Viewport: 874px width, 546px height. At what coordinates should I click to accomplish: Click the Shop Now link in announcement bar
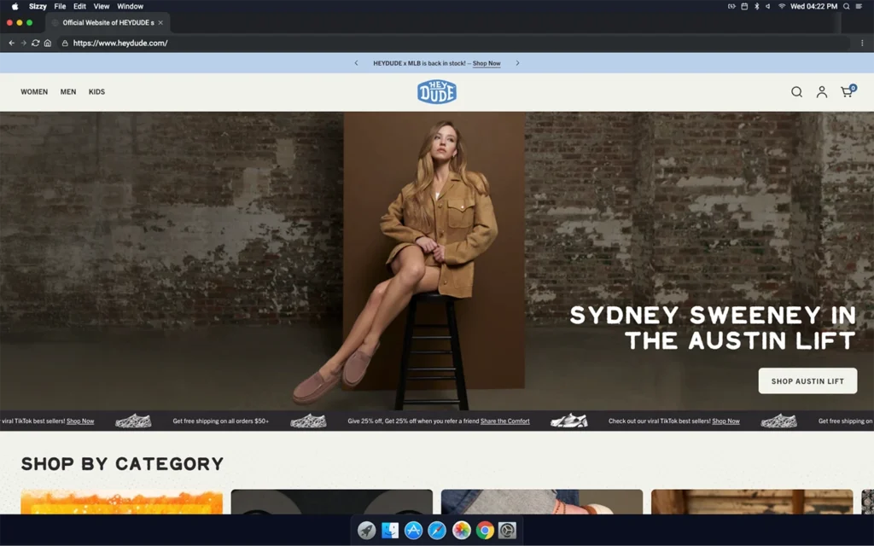point(487,64)
